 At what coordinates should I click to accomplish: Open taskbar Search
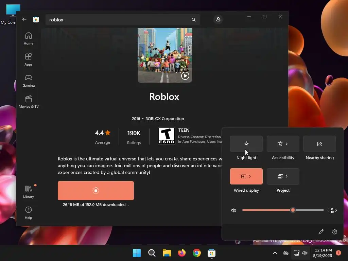click(152, 253)
